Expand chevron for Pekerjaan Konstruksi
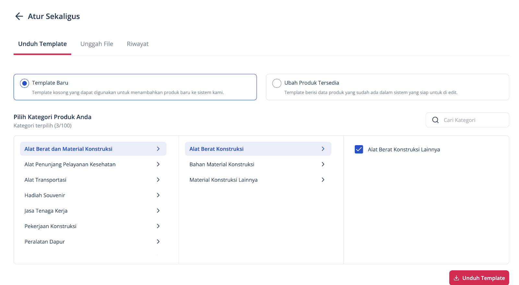Image resolution: width=519 pixels, height=285 pixels. (x=158, y=226)
